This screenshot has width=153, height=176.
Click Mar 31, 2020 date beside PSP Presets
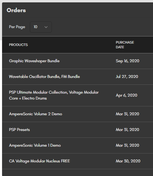128,130
